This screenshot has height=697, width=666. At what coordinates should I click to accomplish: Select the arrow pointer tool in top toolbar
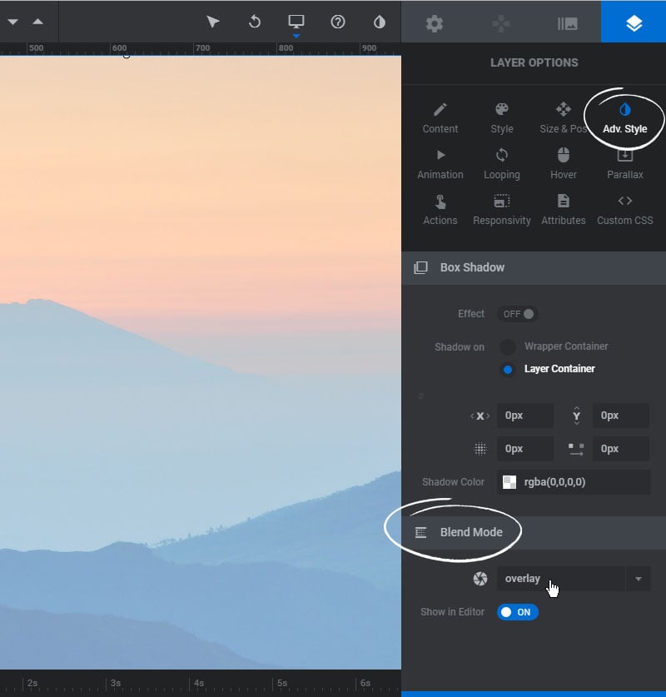[213, 22]
